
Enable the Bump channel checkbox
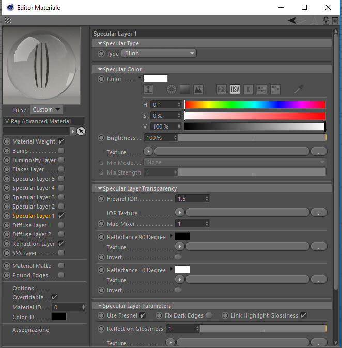tap(61, 151)
